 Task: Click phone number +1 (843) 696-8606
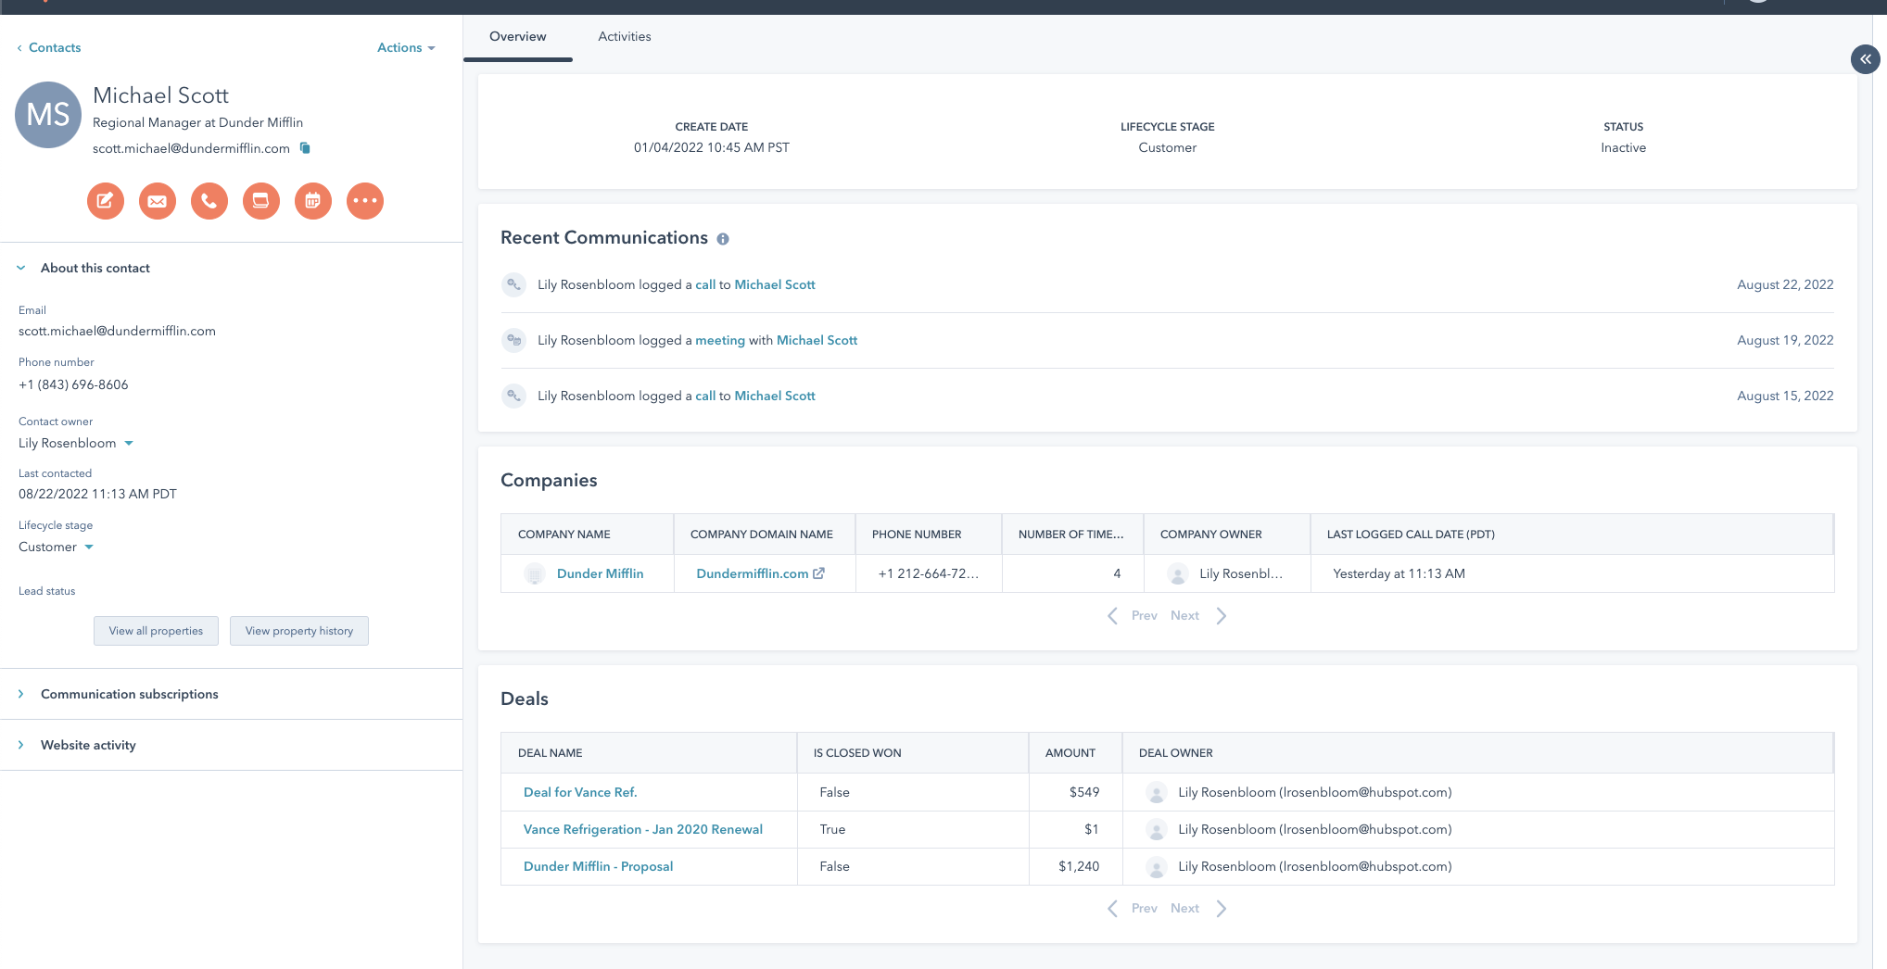click(x=73, y=384)
